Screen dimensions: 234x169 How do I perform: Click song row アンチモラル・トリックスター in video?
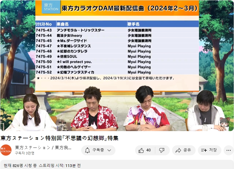pos(117,30)
